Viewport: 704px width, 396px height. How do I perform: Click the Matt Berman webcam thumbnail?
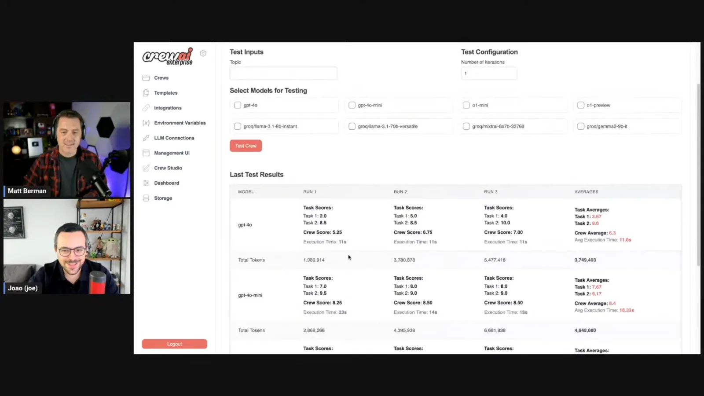67,150
